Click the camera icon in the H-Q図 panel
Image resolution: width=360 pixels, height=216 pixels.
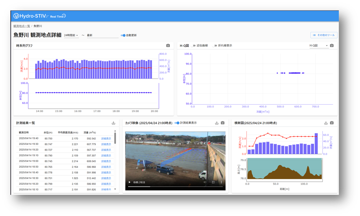[x=332, y=46]
